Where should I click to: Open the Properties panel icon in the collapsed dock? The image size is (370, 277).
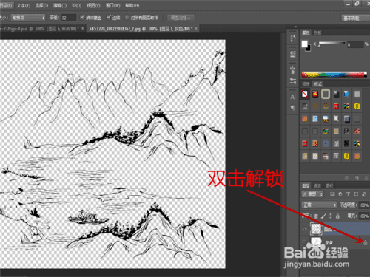coord(293,54)
